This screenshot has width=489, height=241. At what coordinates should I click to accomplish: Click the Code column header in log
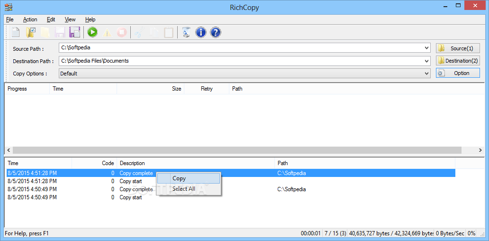[94, 163]
